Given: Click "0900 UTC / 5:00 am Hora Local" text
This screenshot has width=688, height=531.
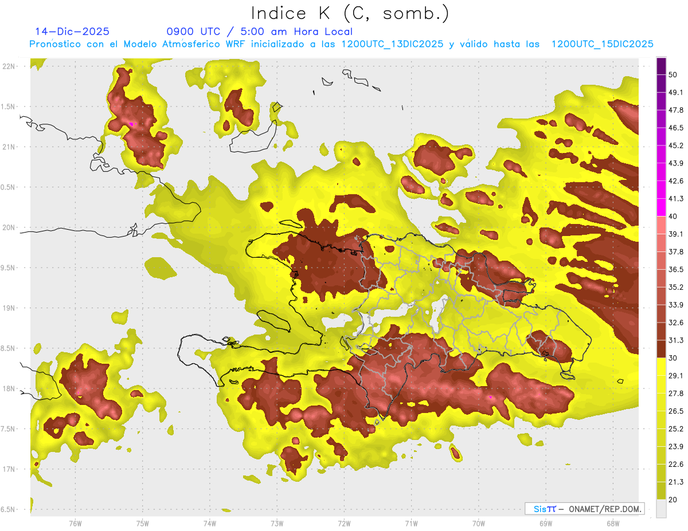Looking at the screenshot, I should (x=260, y=32).
